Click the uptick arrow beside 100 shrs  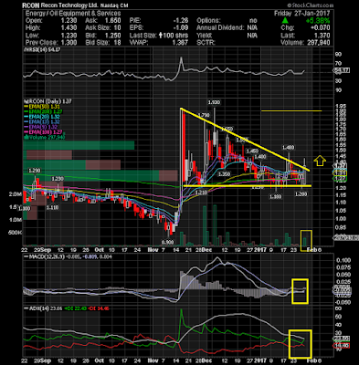tap(160, 36)
